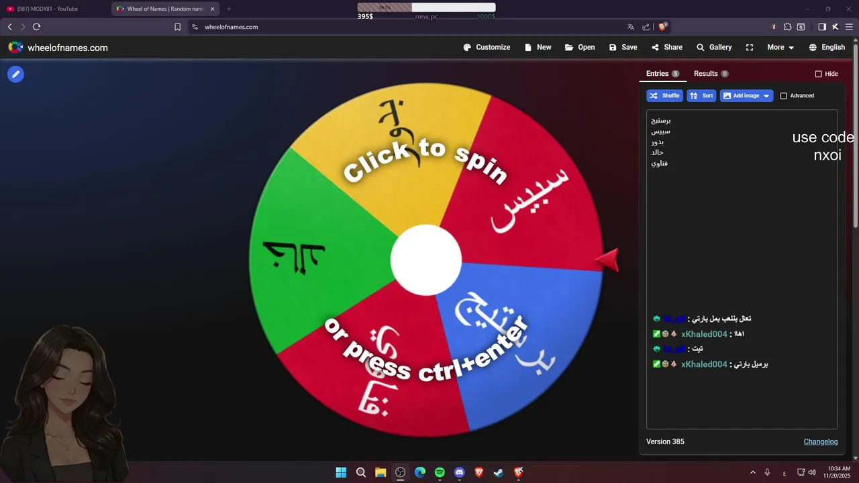Open the Add image dropdown

coord(746,96)
